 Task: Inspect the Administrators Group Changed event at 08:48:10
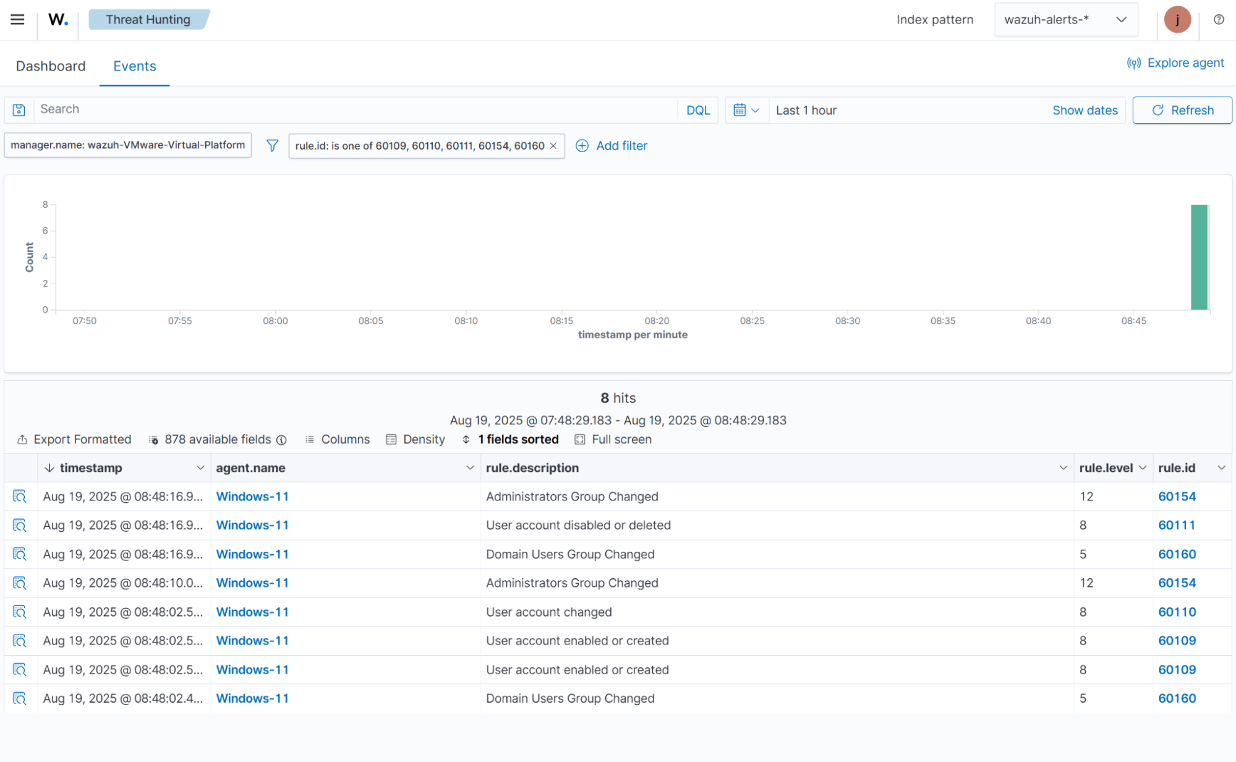(x=20, y=583)
